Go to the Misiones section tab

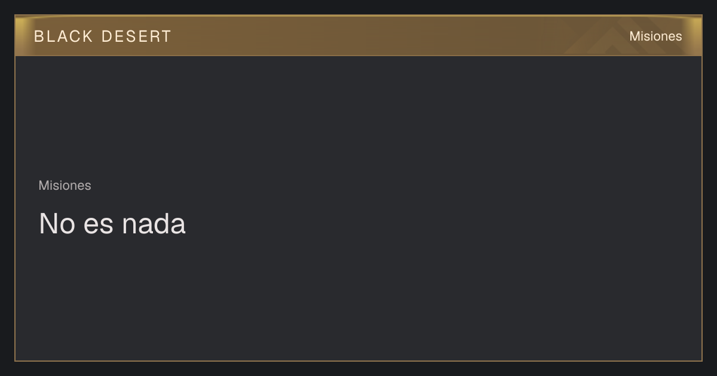(x=655, y=36)
